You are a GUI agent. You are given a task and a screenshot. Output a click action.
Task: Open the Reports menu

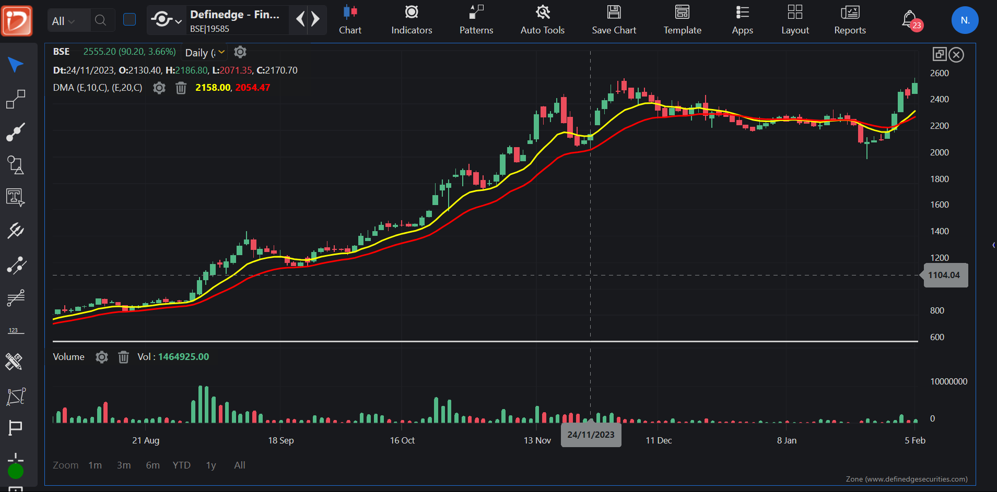tap(850, 20)
